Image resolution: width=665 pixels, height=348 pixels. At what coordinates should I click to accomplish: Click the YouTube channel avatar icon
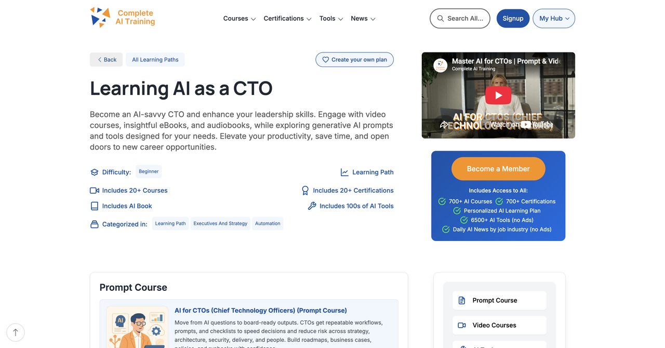coord(441,65)
